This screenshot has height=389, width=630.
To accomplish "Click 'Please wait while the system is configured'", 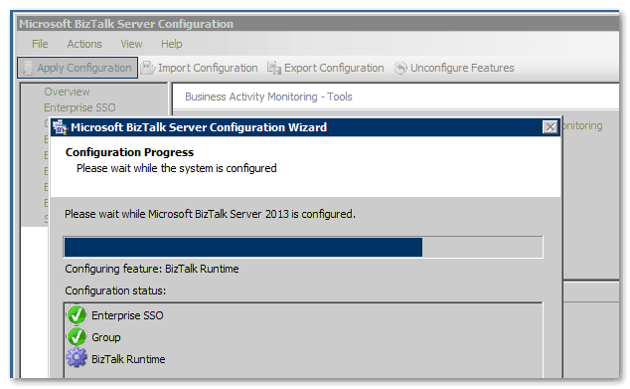I will pyautogui.click(x=177, y=168).
